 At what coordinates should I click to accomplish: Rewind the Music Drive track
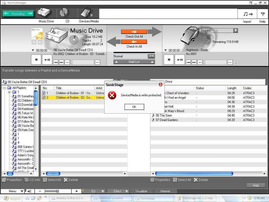[x=67, y=62]
